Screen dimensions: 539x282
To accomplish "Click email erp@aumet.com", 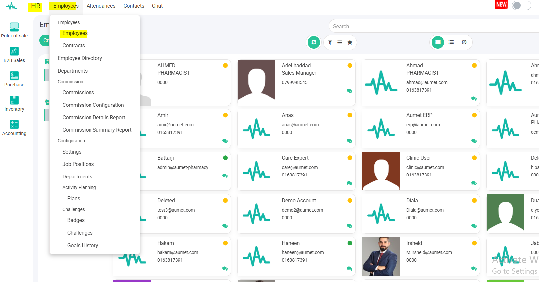I will 423,125.
